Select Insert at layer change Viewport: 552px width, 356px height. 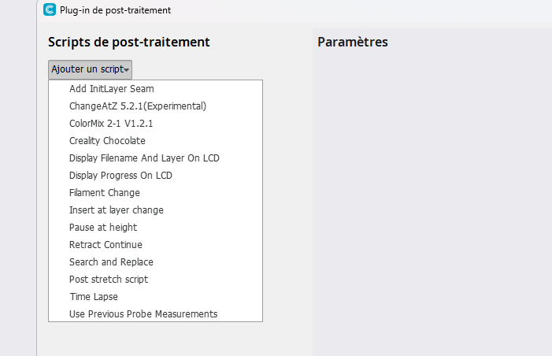click(155, 210)
